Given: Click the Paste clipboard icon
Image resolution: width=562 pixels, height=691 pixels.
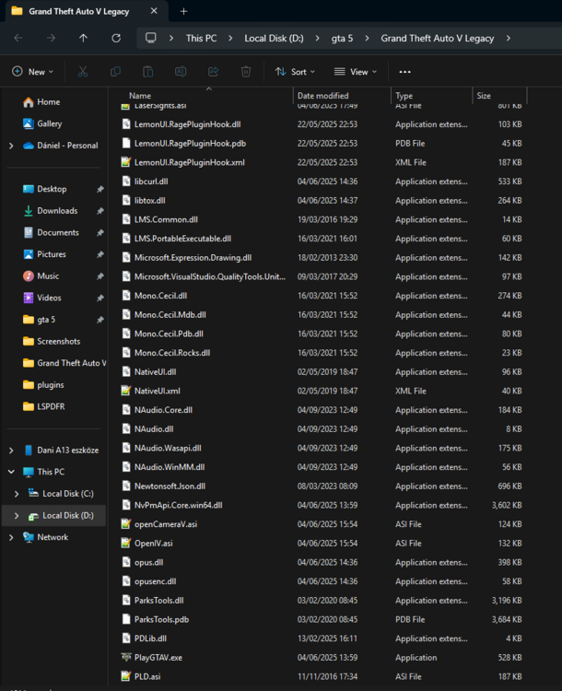Looking at the screenshot, I should tap(148, 72).
